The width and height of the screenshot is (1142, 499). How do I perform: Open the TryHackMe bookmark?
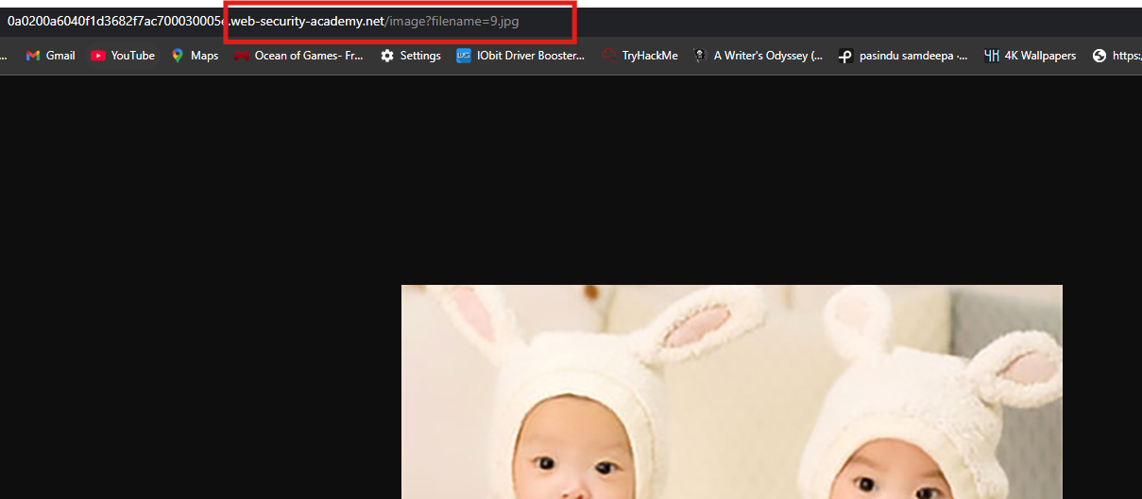point(640,56)
